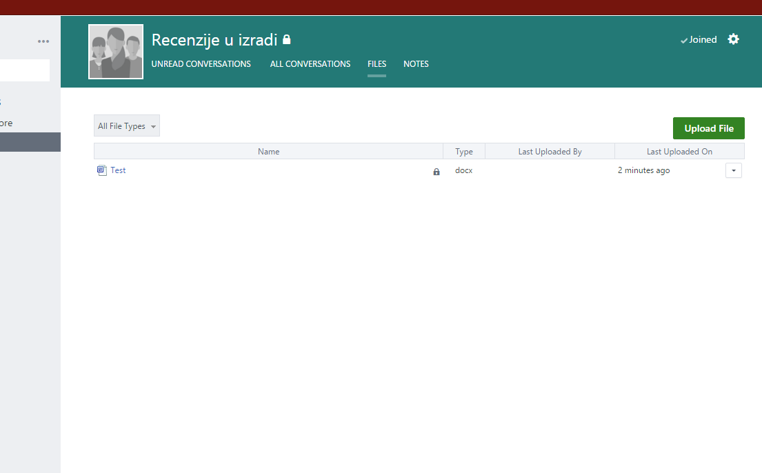Viewport: 762px width, 473px height.
Task: Click the lock icon in Test row
Action: pyautogui.click(x=436, y=172)
